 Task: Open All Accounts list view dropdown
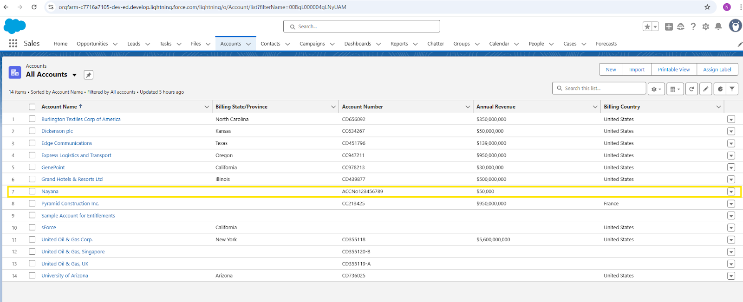pyautogui.click(x=74, y=75)
